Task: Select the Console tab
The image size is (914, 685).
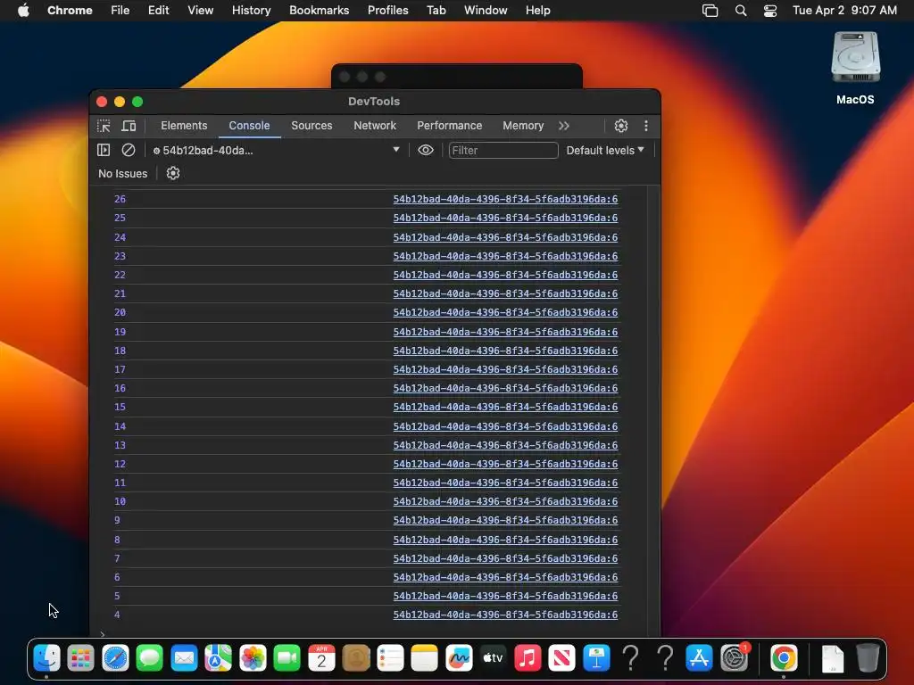Action: point(250,126)
